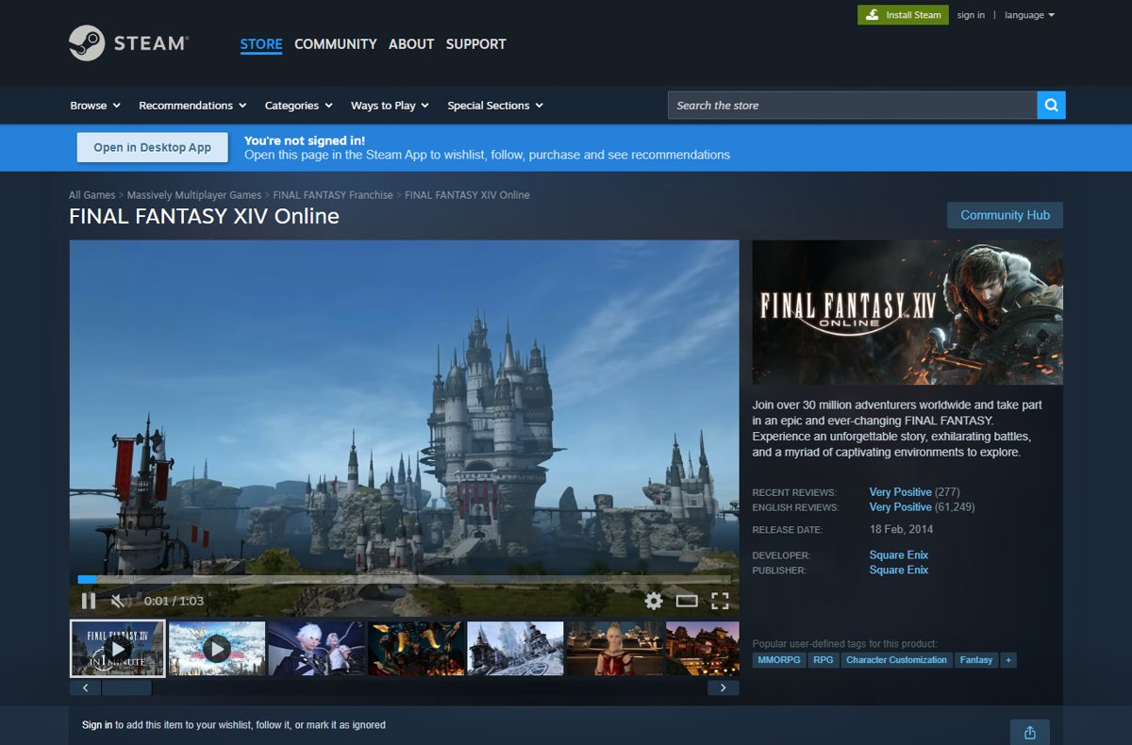Image resolution: width=1132 pixels, height=745 pixels.
Task: Click the thumbnail strip scrollbar handle
Action: point(126,687)
